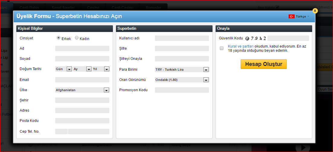Screen dimensions: 333x152
Task: Click the Ad first name field
Action: [82, 48]
